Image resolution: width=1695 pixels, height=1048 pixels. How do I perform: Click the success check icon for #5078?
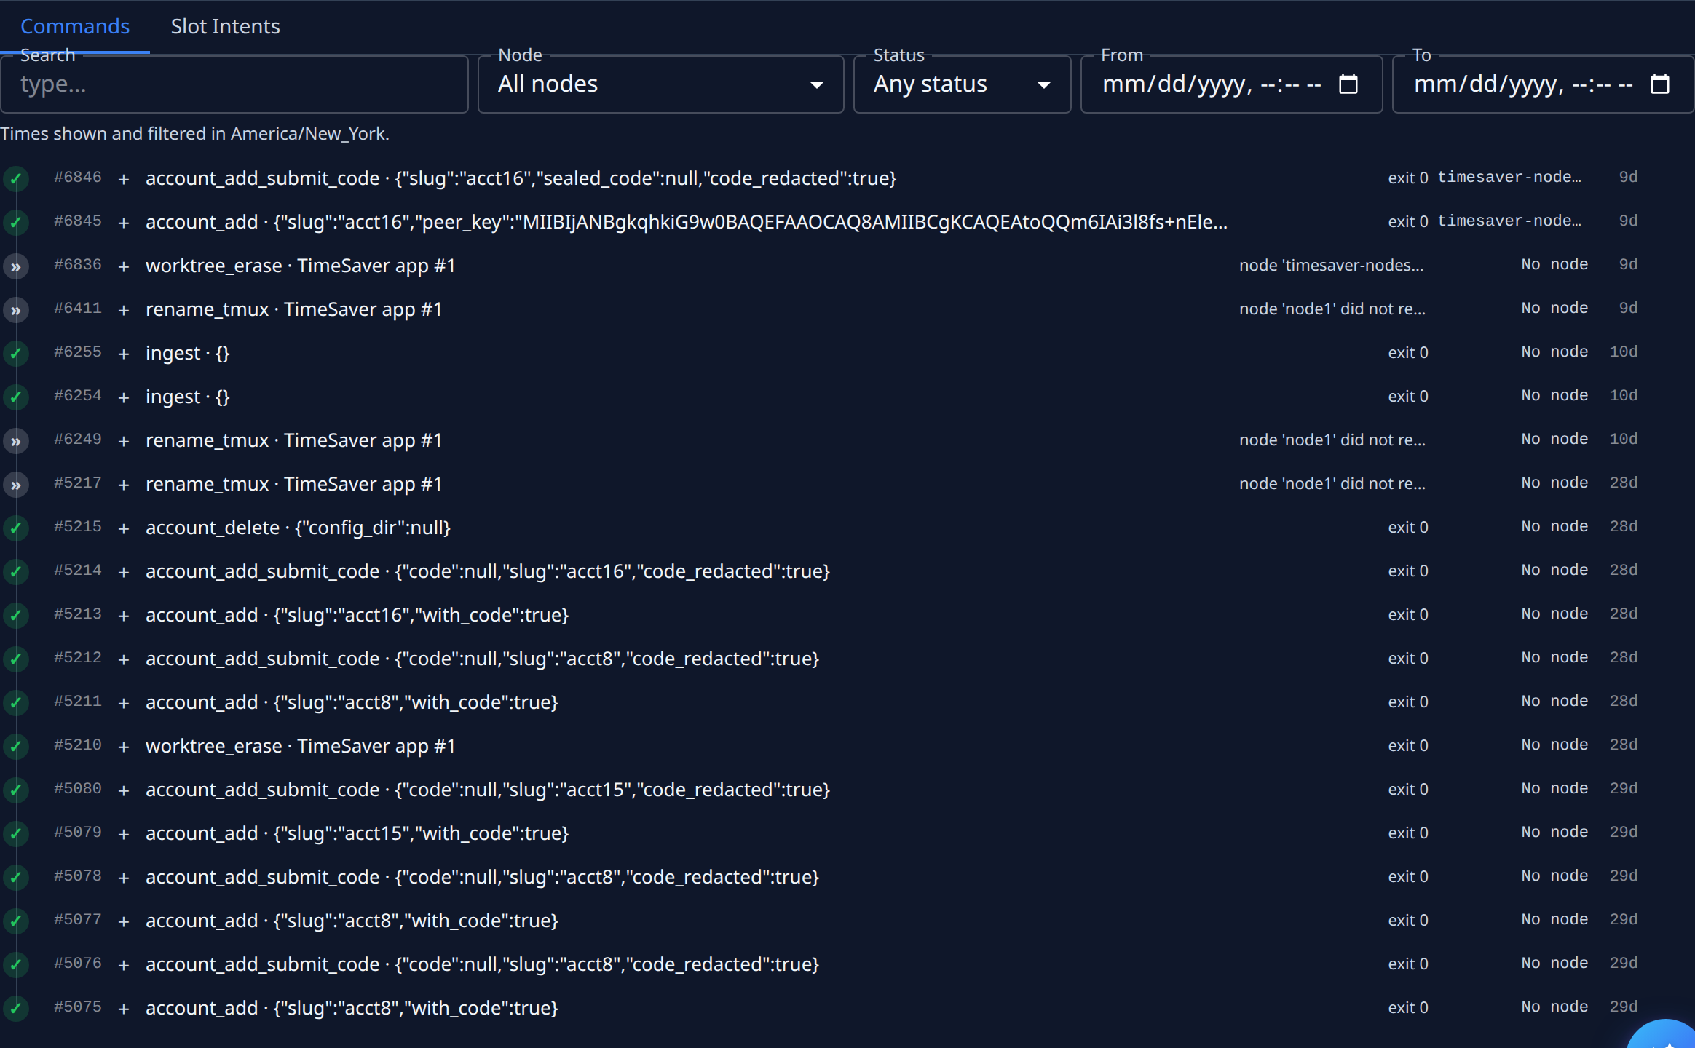point(15,878)
